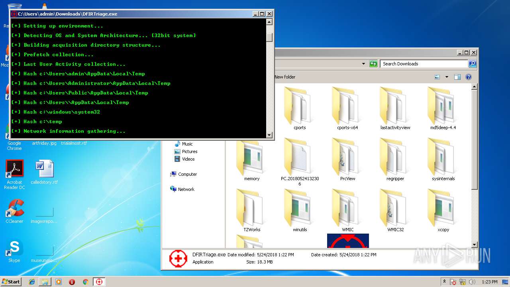The height and width of the screenshot is (287, 510).
Task: Open Windows Explorer from the taskbar
Action: (x=45, y=282)
